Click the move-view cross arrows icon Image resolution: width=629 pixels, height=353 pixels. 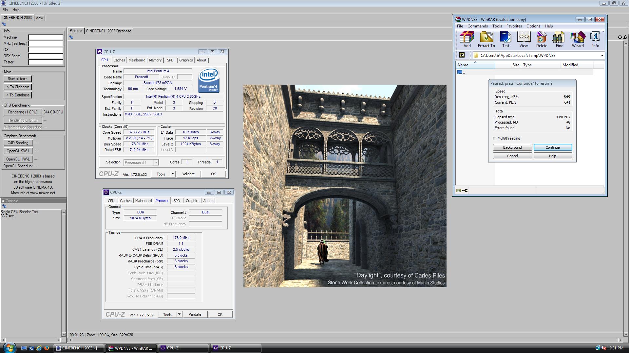[620, 37]
